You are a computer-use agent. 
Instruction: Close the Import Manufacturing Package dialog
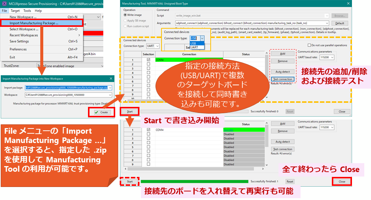click(x=111, y=79)
